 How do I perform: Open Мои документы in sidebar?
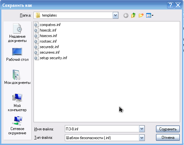[17, 77]
